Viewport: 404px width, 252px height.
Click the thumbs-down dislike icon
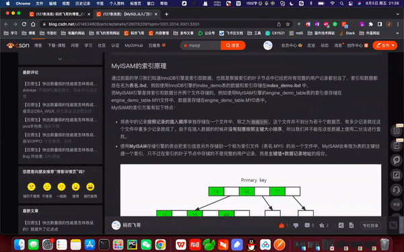click(x=296, y=226)
